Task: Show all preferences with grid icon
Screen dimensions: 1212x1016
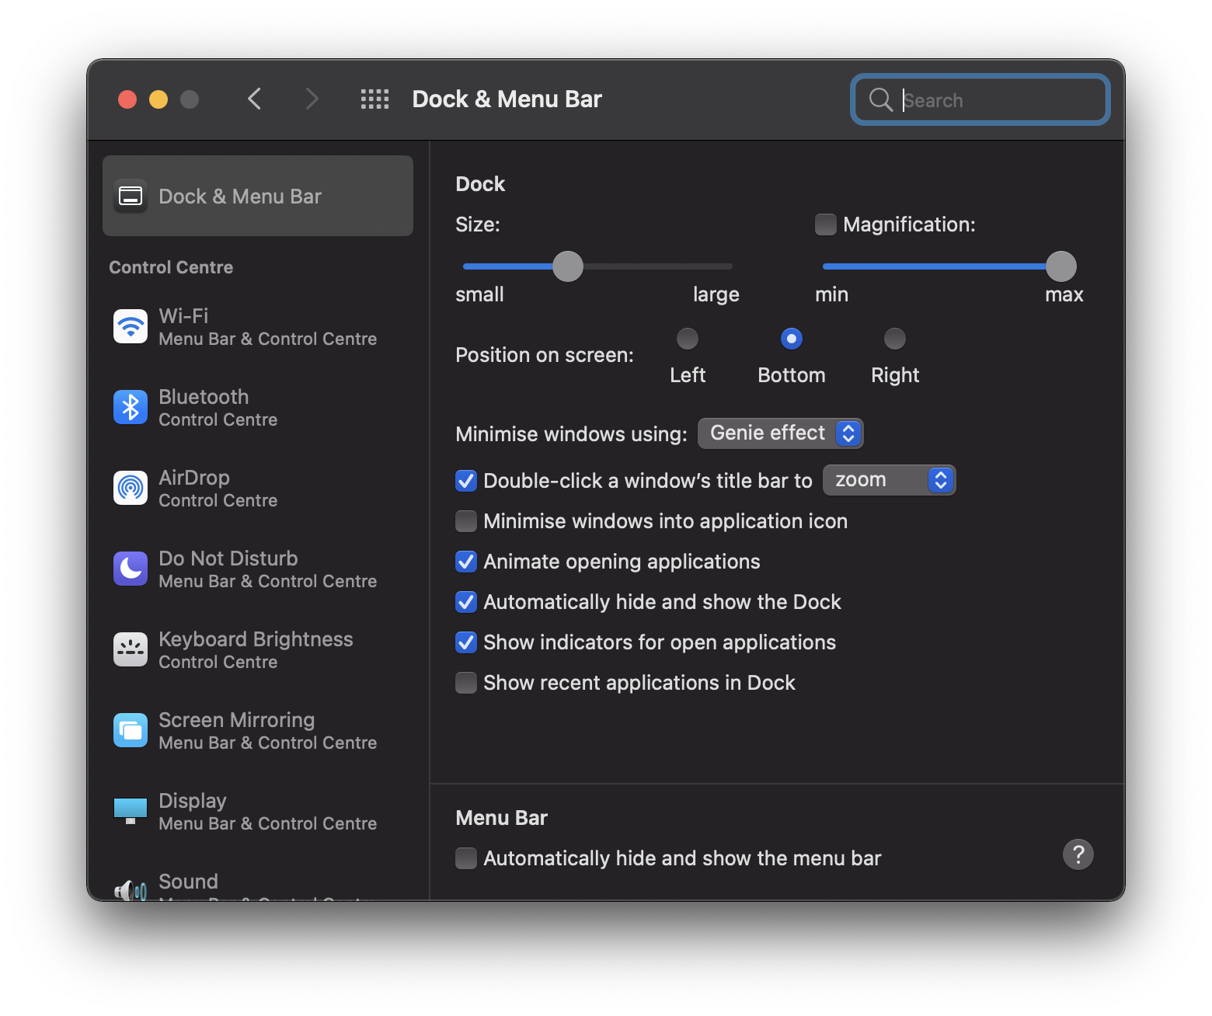Action: click(374, 99)
